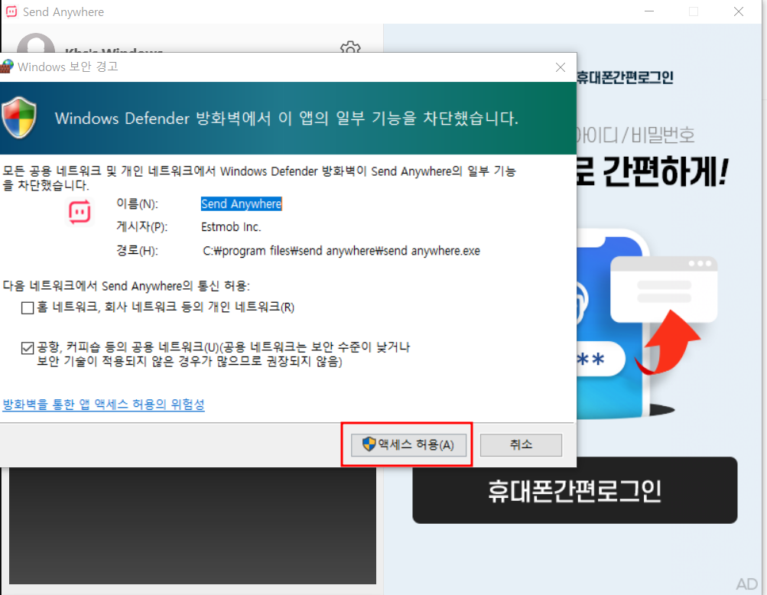The image size is (767, 595).
Task: Click the phone illustration in the ad
Action: coord(614,325)
